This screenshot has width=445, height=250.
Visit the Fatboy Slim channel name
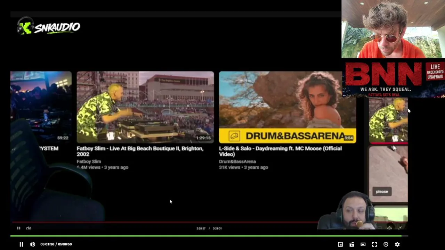tap(89, 161)
